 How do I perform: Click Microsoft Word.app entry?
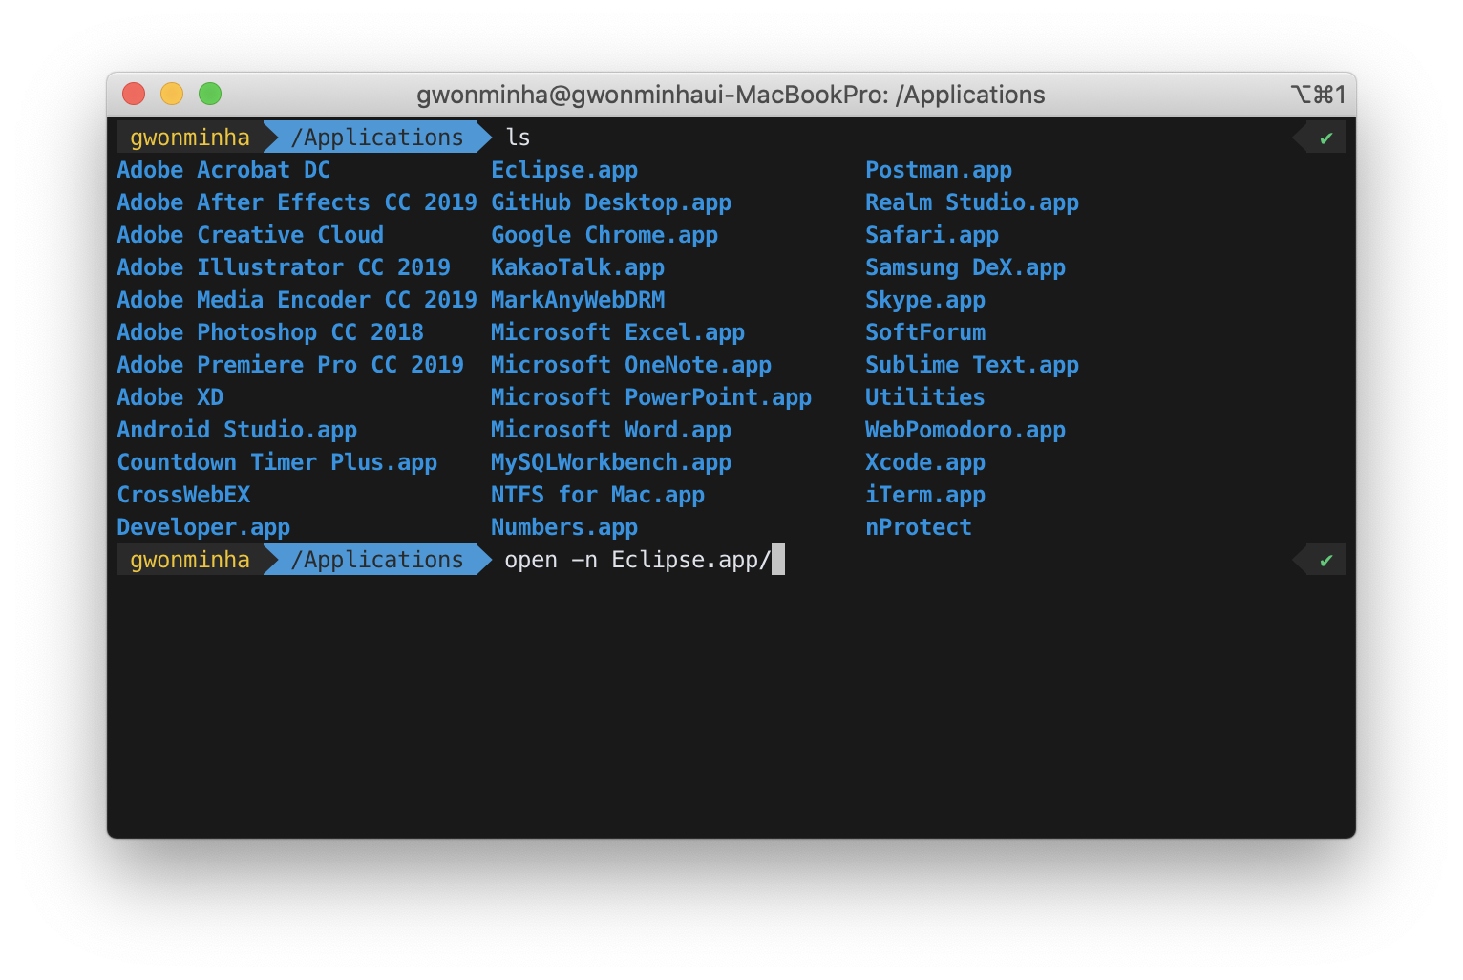point(611,430)
